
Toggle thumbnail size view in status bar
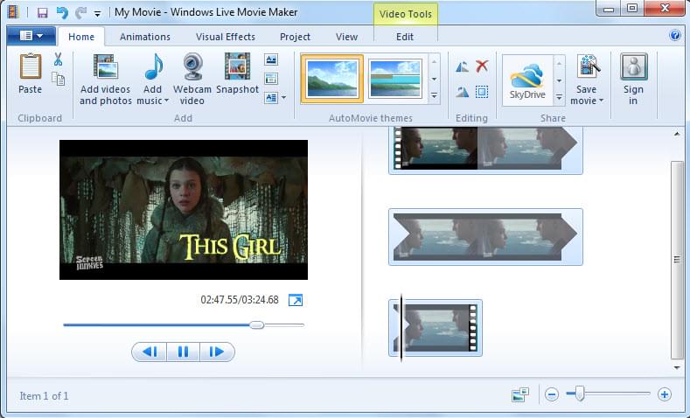point(520,395)
